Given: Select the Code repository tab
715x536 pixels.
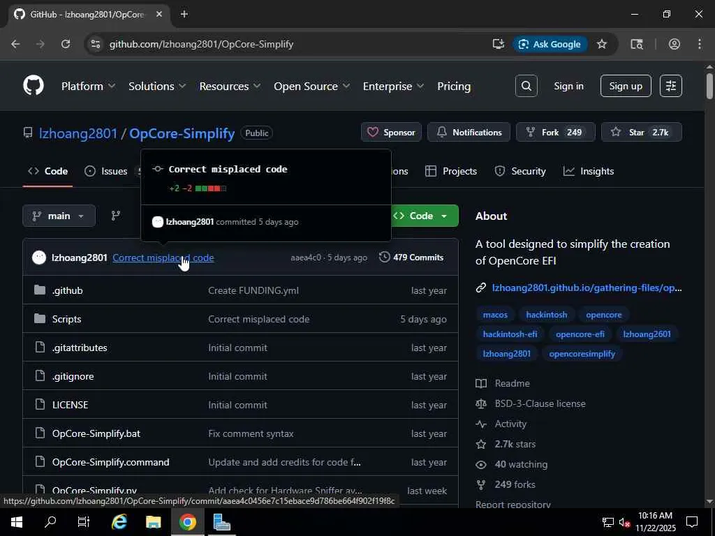Looking at the screenshot, I should coord(48,171).
